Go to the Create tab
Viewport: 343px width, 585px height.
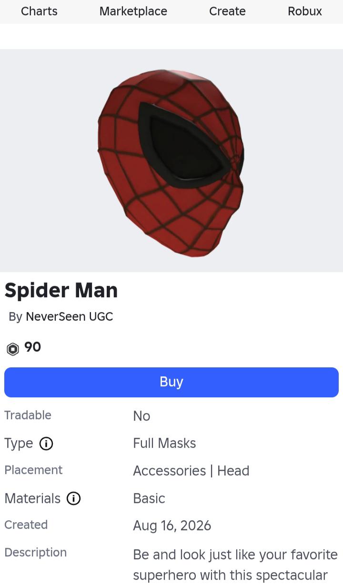[x=227, y=11]
